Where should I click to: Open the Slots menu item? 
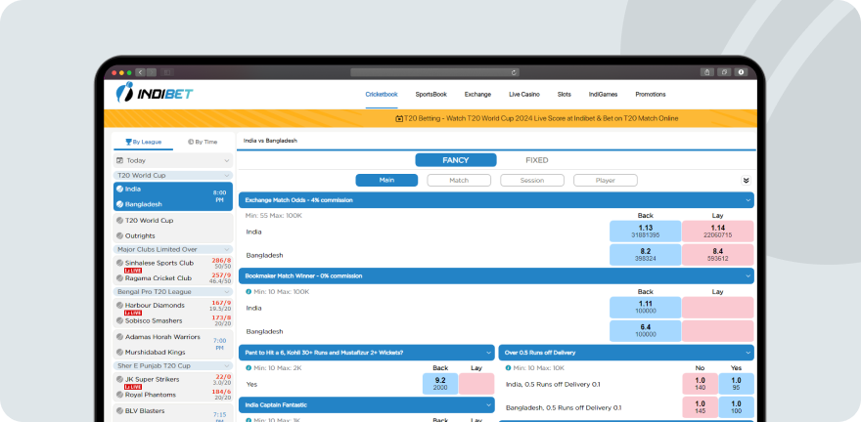coord(564,94)
